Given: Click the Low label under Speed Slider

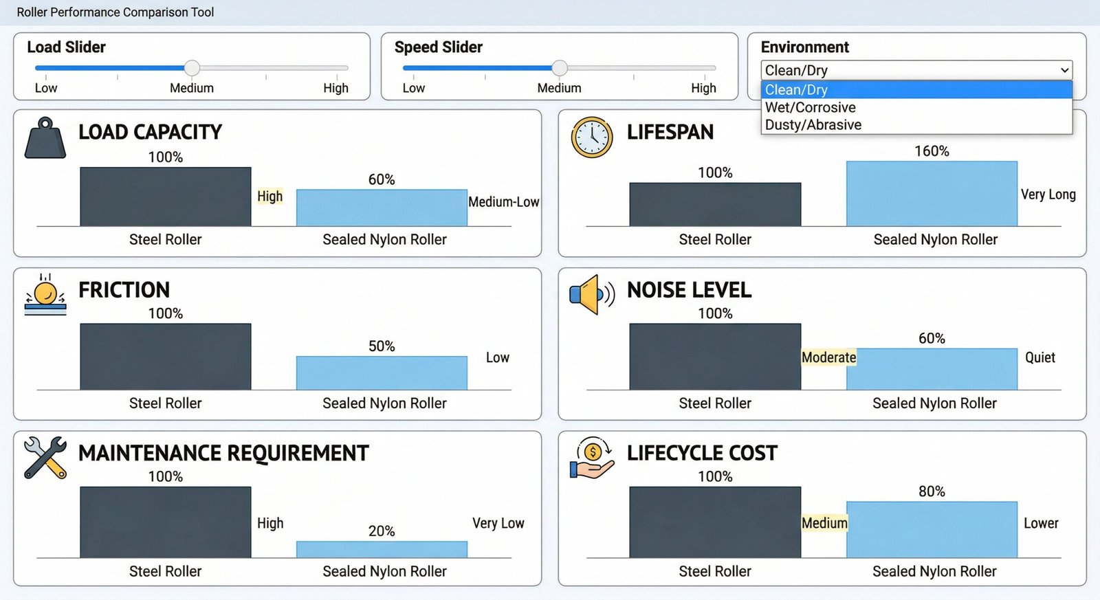Looking at the screenshot, I should (413, 88).
